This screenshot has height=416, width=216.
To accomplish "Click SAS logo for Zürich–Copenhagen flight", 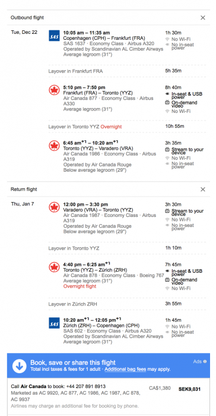I will pyautogui.click(x=54, y=323).
